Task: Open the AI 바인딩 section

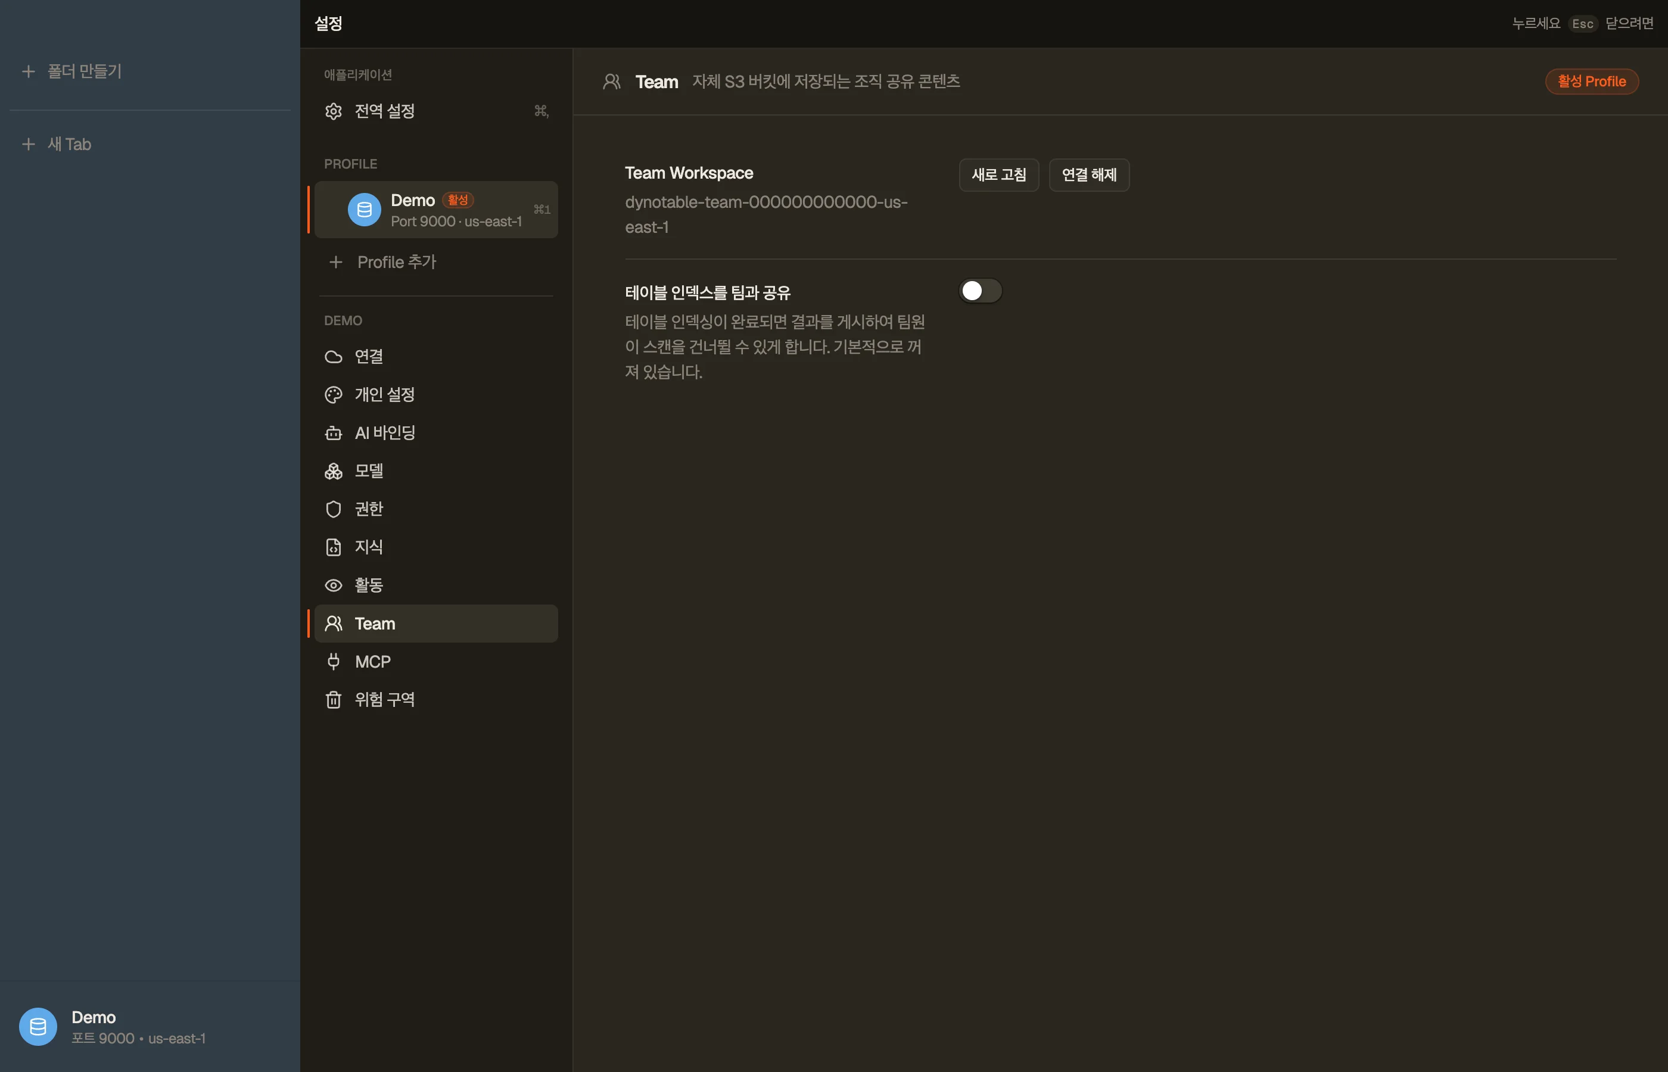Action: coord(436,433)
